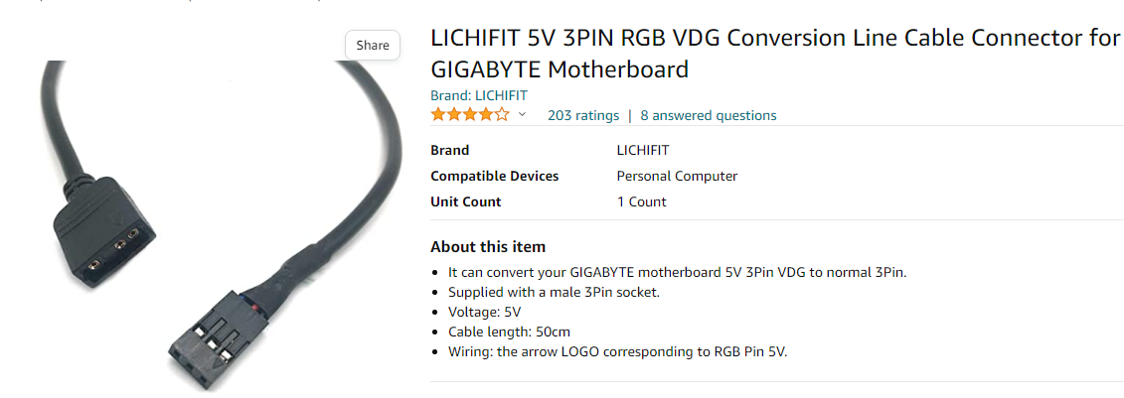
Task: Select the Unit Count label
Action: pyautogui.click(x=466, y=202)
